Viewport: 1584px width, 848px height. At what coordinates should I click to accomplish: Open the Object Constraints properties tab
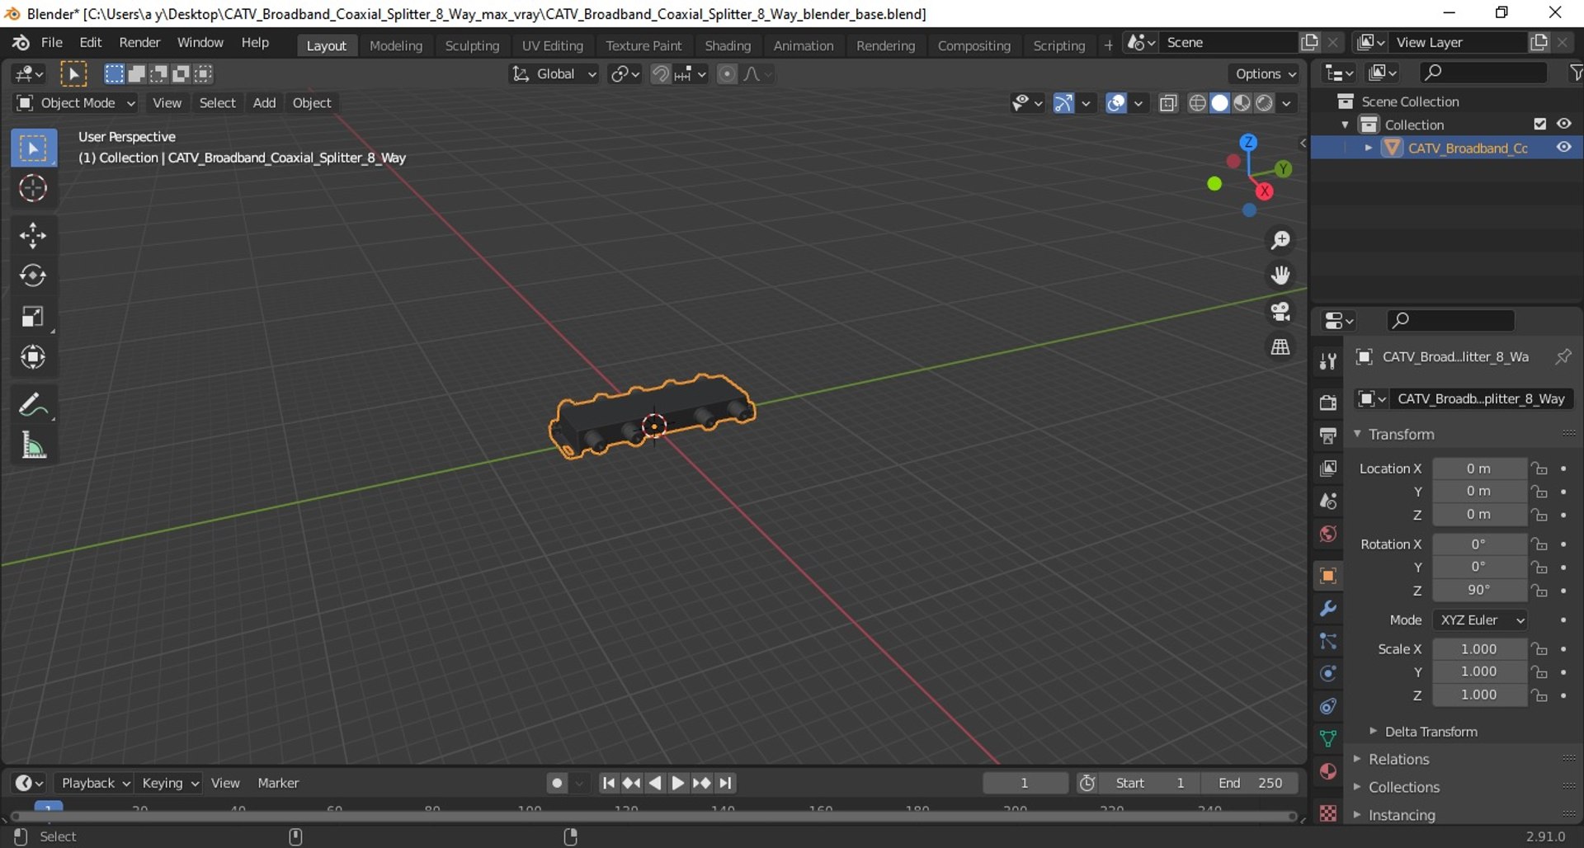[x=1327, y=706]
